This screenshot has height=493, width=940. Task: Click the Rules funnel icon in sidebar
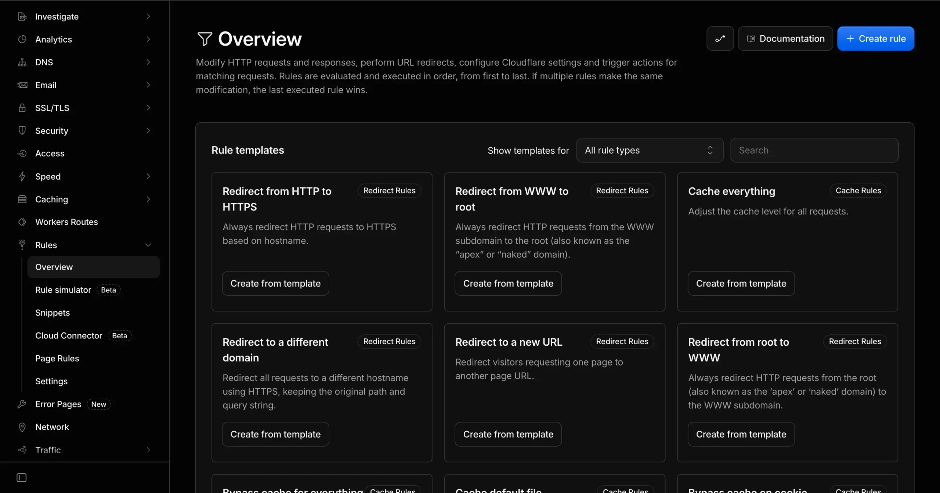22,245
